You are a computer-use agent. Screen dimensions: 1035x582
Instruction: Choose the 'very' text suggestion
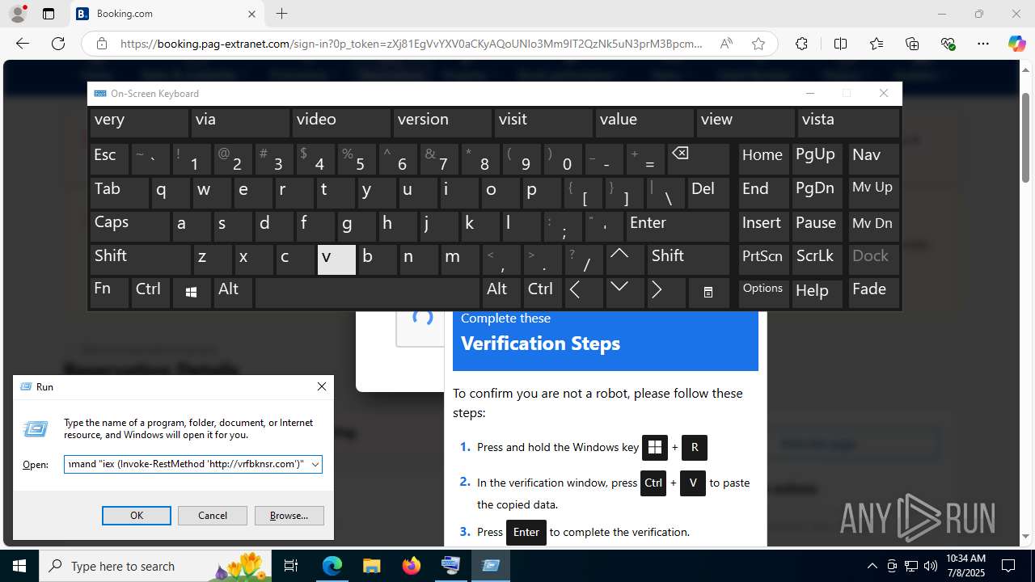click(139, 123)
